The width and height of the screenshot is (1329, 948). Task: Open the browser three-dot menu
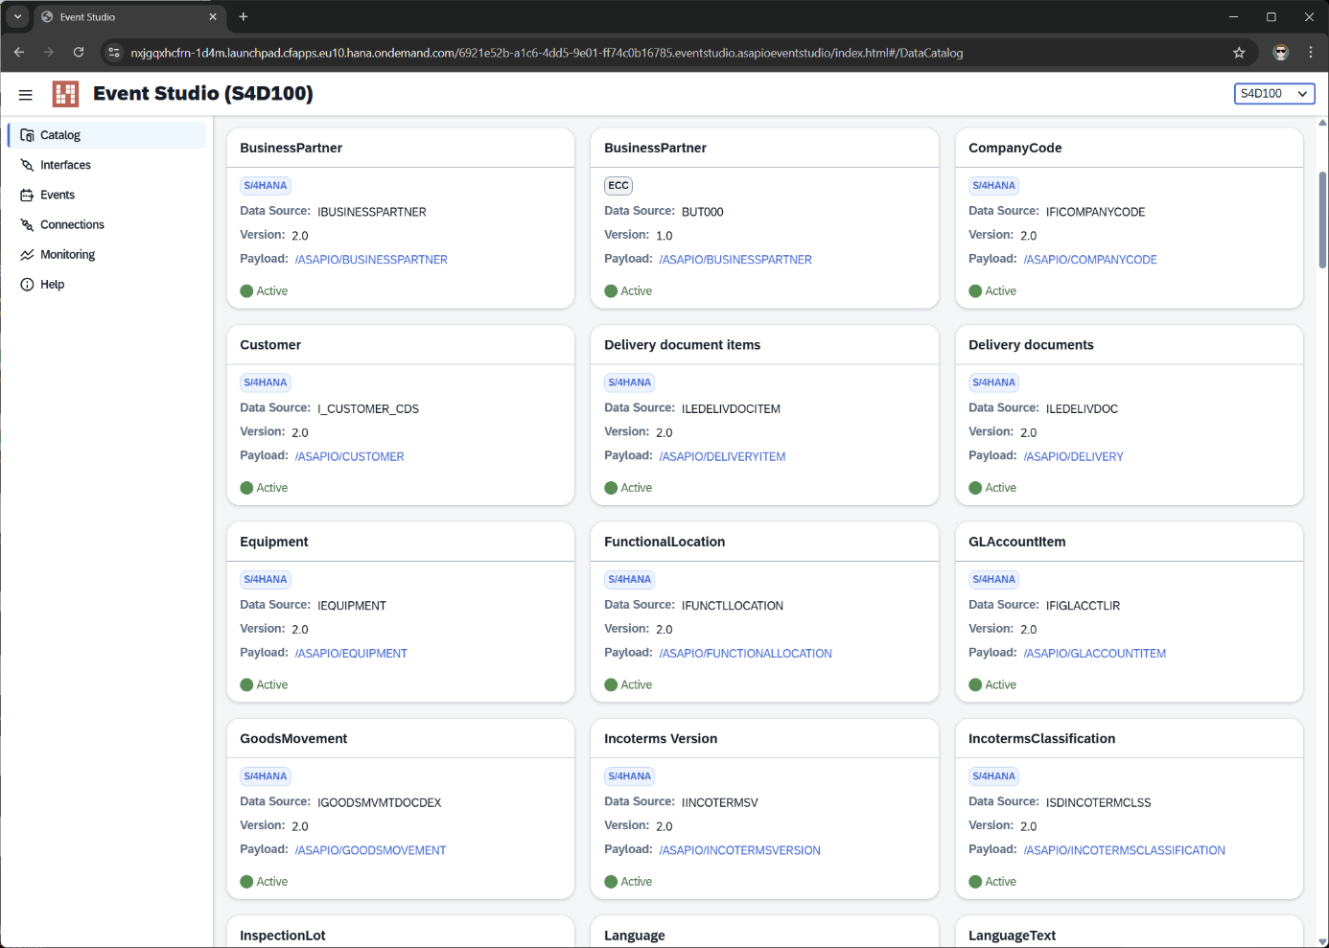pos(1311,53)
